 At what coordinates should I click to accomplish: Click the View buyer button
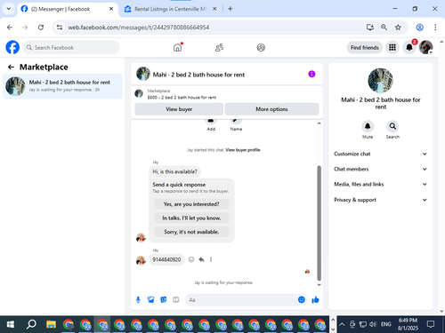coord(179,109)
